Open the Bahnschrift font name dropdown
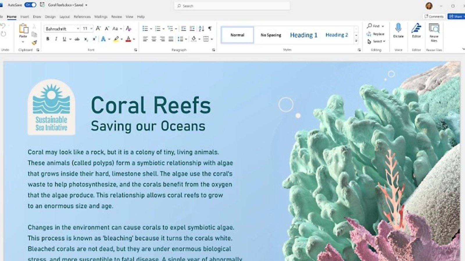This screenshot has width=465, height=261. (x=78, y=29)
